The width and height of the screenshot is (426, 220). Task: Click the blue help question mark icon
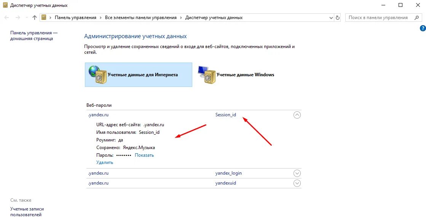point(423,28)
